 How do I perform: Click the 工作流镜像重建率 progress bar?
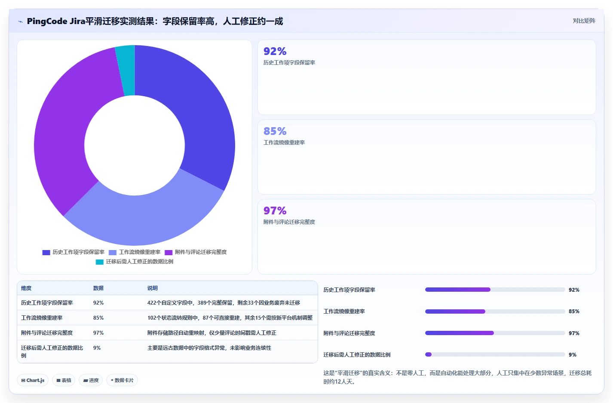(x=495, y=311)
